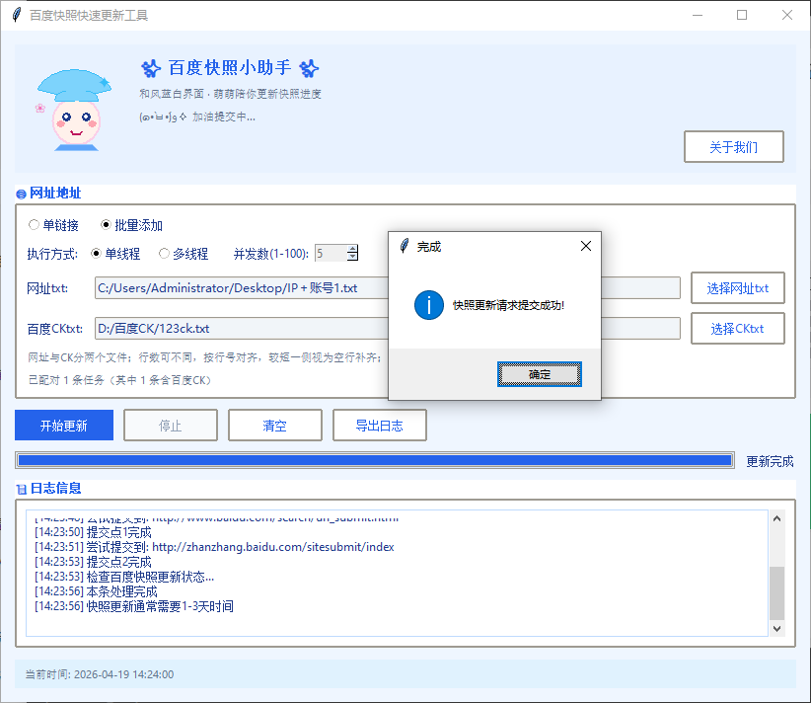Select the 单链接 radio option
Image resolution: width=811 pixels, height=703 pixels.
(x=33, y=224)
